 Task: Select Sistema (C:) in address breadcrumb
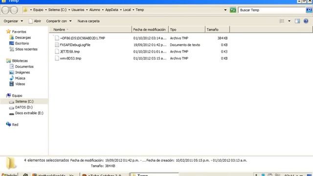point(57,10)
